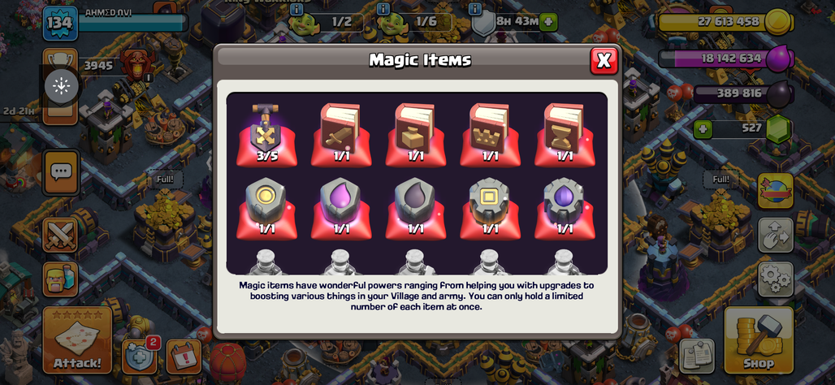Select the Hammer of Spells medal item
The image size is (835, 385).
click(266, 135)
